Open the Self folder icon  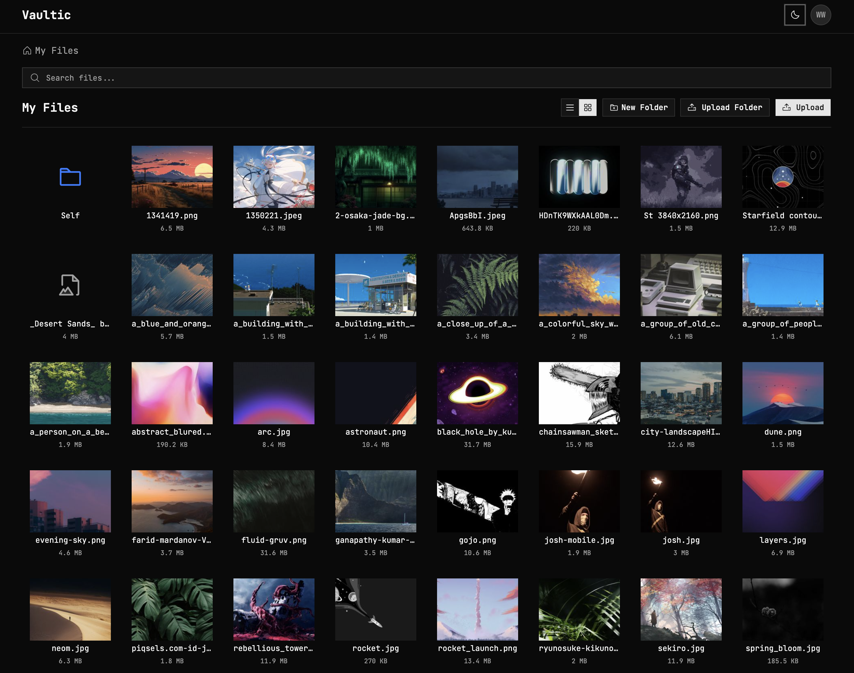pyautogui.click(x=70, y=177)
